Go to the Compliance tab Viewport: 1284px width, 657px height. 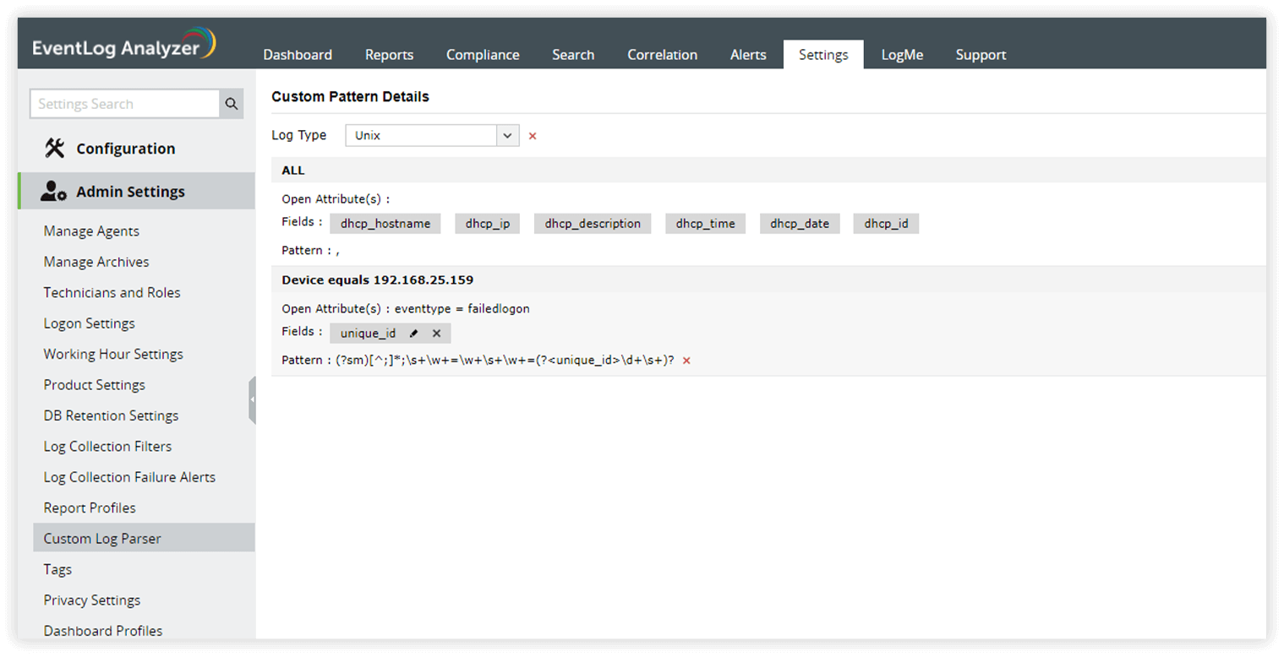483,55
